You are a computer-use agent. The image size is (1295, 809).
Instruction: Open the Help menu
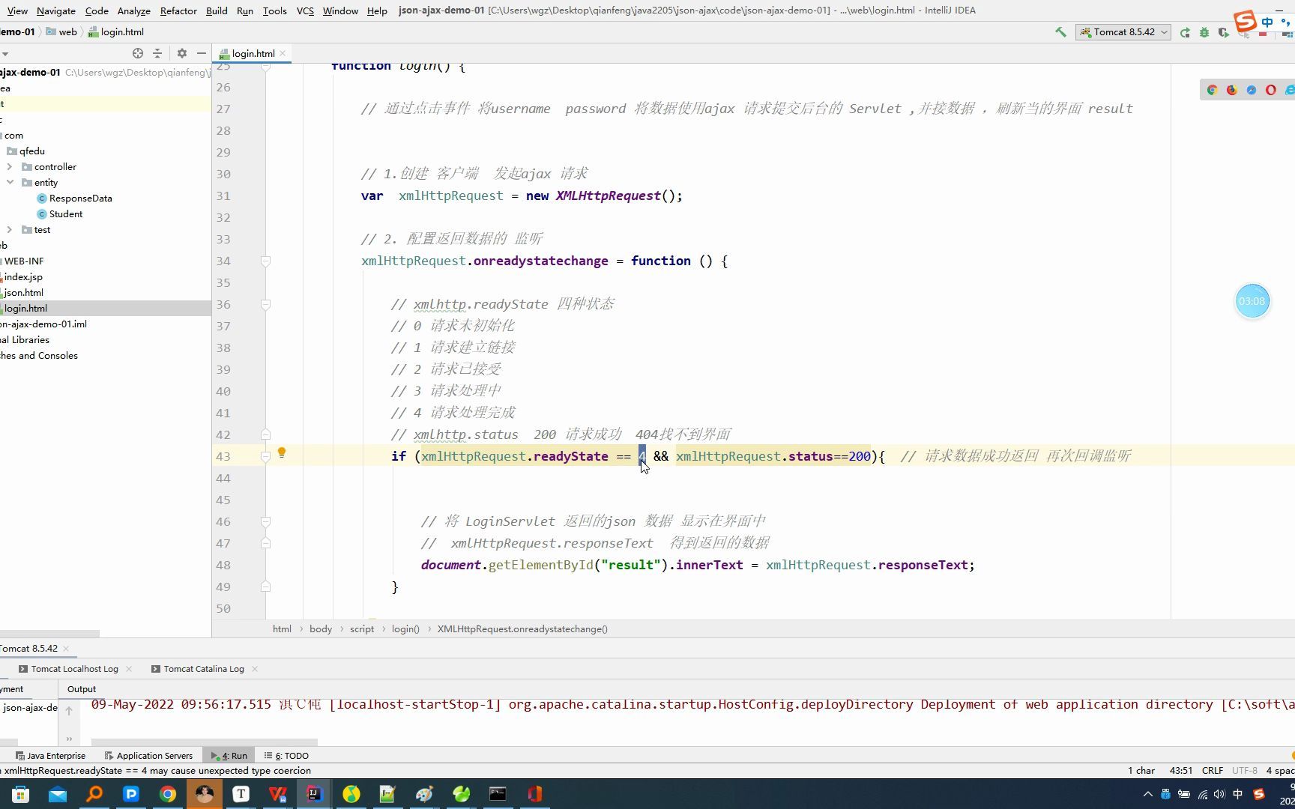point(377,10)
